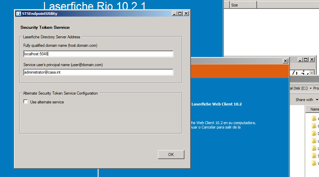Minimize the STSEndpointUtility window
The height and width of the screenshot is (177, 319).
tap(174, 14)
